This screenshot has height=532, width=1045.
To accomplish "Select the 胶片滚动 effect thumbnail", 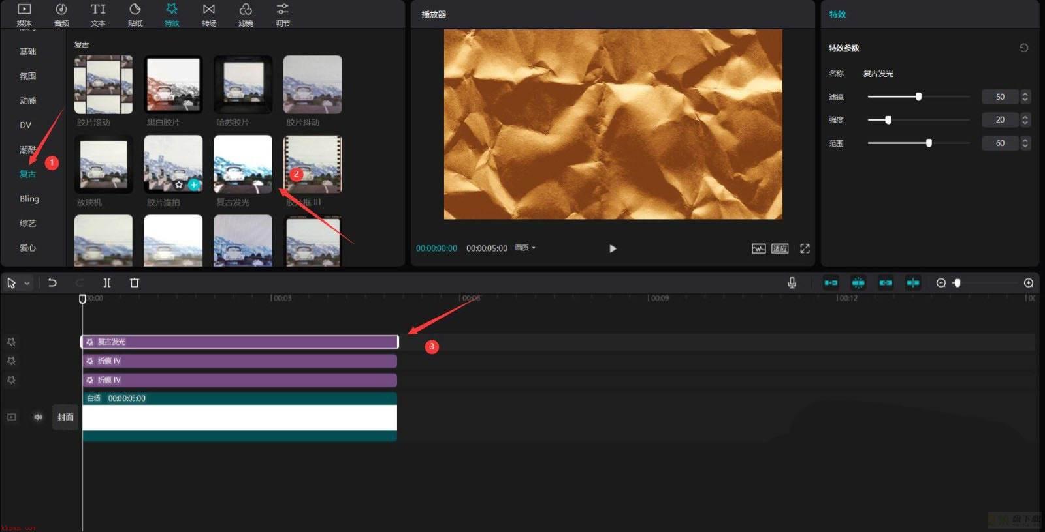I will [x=103, y=85].
